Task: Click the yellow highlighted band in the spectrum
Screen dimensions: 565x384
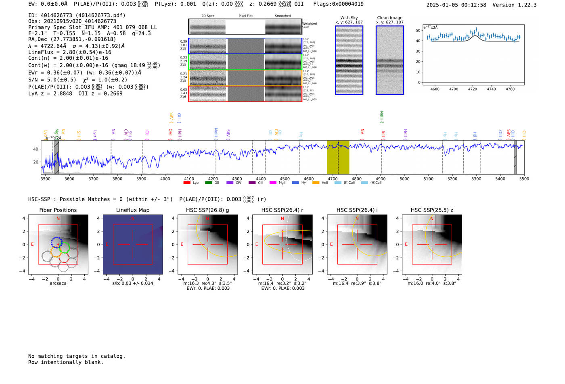Action: (x=338, y=158)
